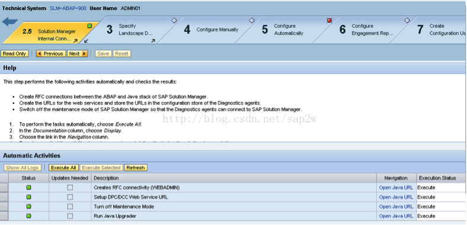Open Java URL for Turn off Maintenance Mode
This screenshot has width=467, height=225.
coord(396,207)
